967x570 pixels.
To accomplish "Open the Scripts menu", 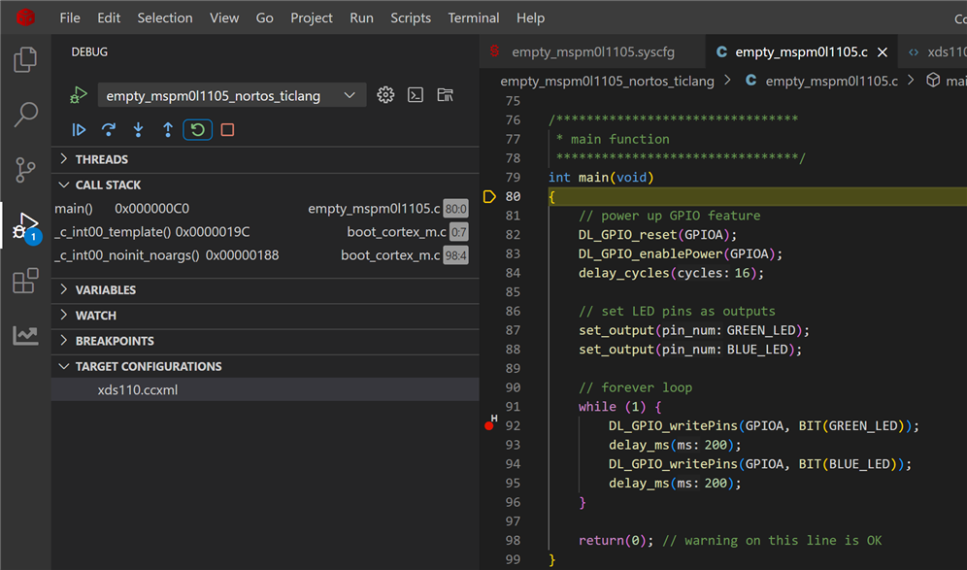I will point(411,17).
